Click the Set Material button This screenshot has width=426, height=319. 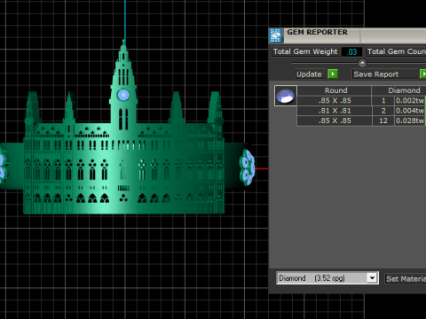[406, 278]
